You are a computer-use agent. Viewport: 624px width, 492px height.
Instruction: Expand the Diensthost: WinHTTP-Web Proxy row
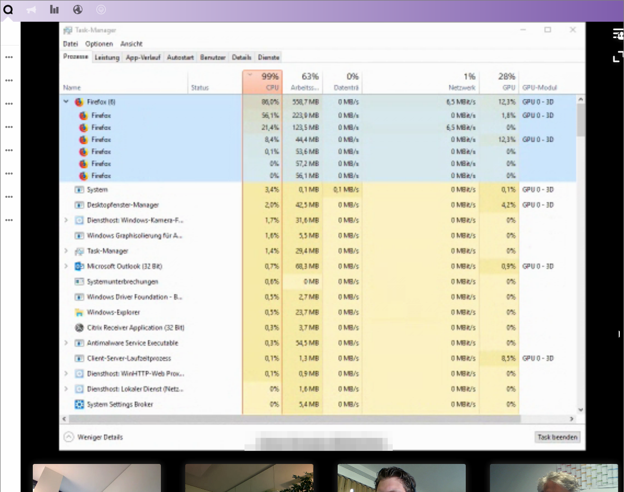pos(66,373)
